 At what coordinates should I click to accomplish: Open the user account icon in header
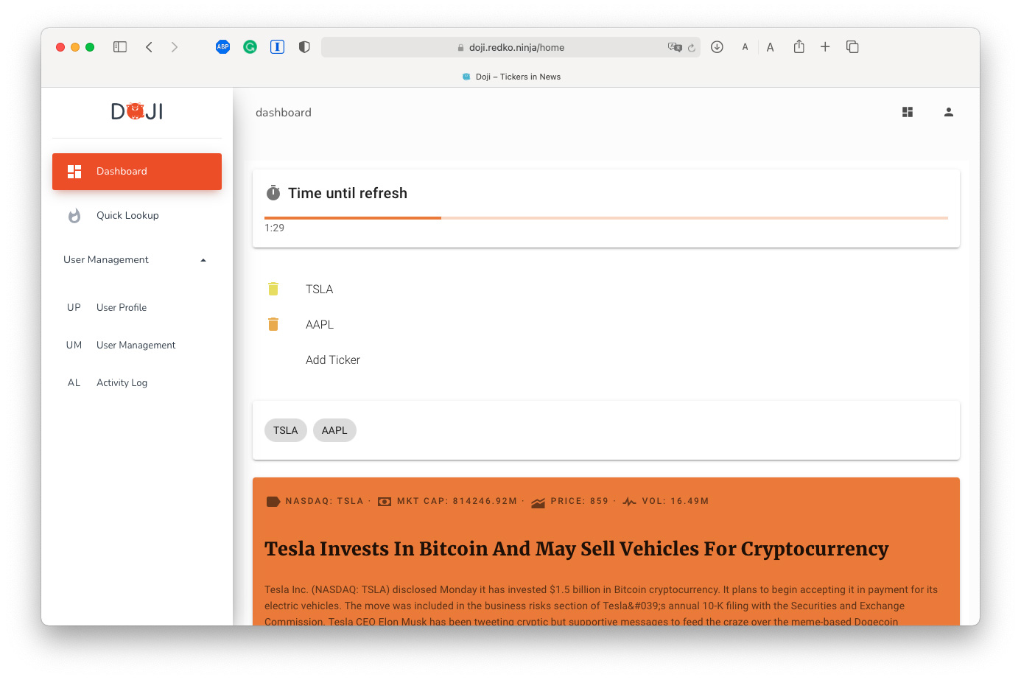coord(949,112)
